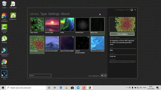
Task: Open the create wallpaper edit icon
Action: 105,75
